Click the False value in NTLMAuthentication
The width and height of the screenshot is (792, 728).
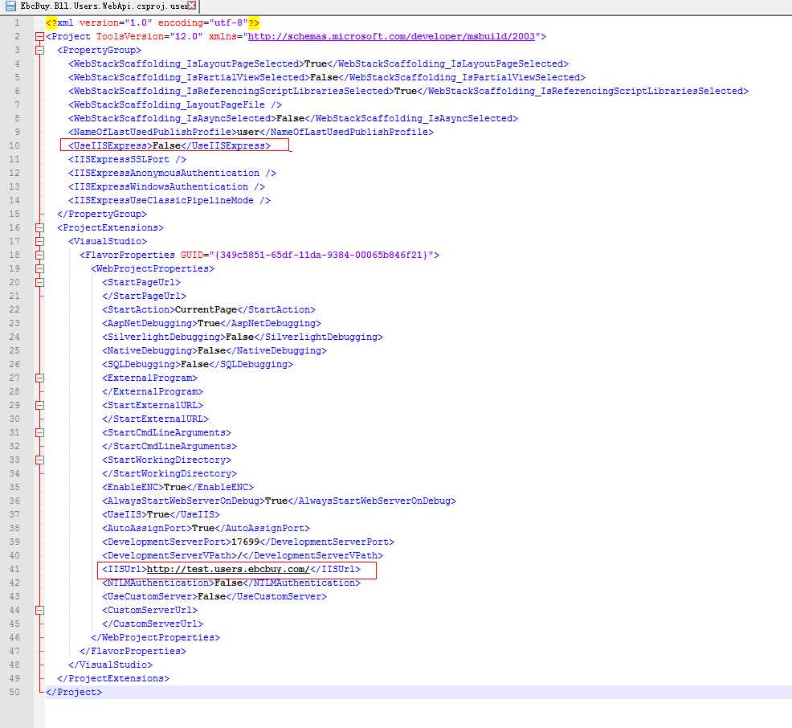(x=229, y=583)
